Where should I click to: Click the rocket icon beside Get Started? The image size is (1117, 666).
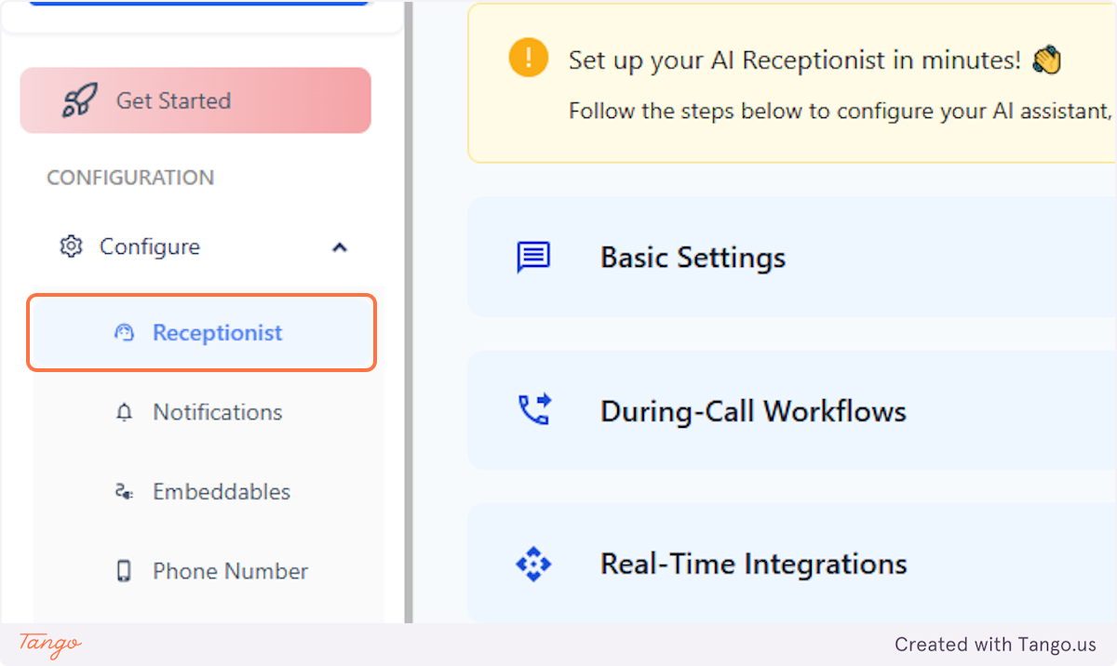(80, 100)
